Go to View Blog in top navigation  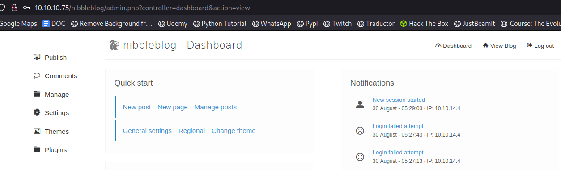[x=499, y=46]
